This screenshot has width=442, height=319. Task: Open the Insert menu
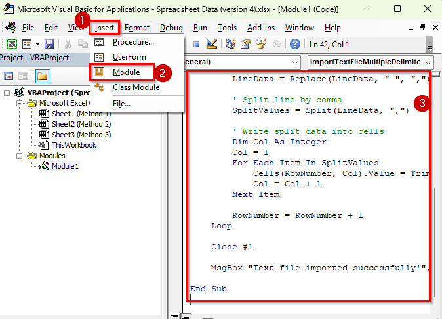click(x=104, y=28)
